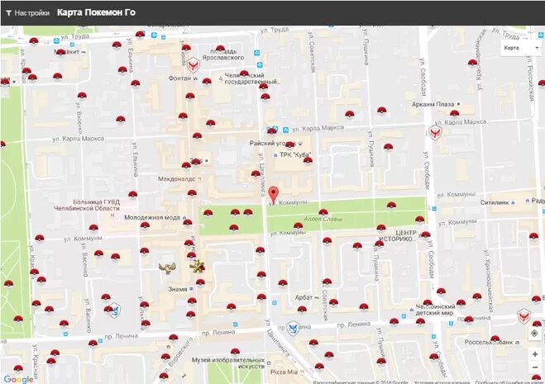545x384 pixels.
Task: Click the Макдоналдс place label
Action: tap(177, 179)
